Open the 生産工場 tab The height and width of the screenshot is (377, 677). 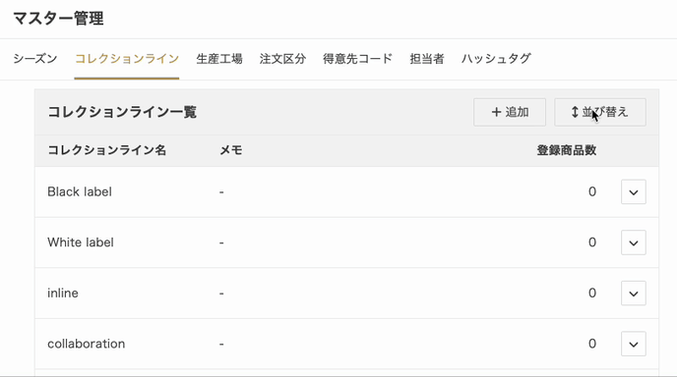click(219, 59)
